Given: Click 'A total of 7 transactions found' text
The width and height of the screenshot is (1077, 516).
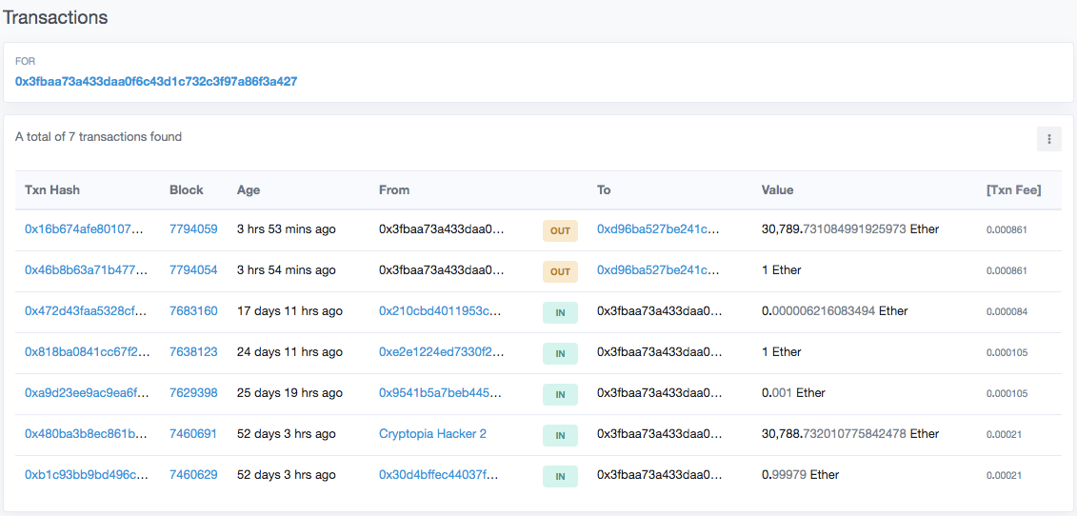Looking at the screenshot, I should (x=98, y=137).
